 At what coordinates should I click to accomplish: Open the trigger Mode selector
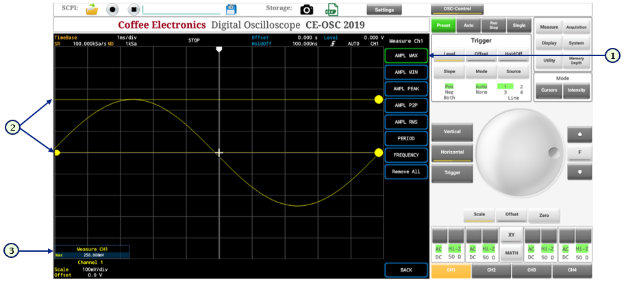(x=481, y=71)
